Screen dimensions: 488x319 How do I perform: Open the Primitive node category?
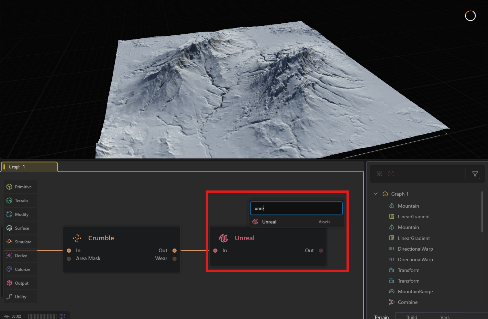tap(21, 187)
